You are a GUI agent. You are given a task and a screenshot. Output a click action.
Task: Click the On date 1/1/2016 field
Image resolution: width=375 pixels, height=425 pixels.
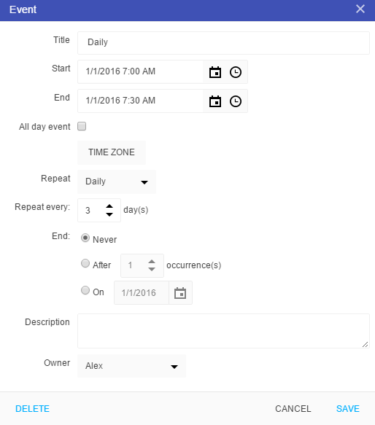(142, 293)
